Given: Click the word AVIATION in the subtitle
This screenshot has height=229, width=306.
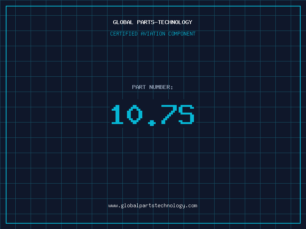Looking at the screenshot, I should click(153, 34).
